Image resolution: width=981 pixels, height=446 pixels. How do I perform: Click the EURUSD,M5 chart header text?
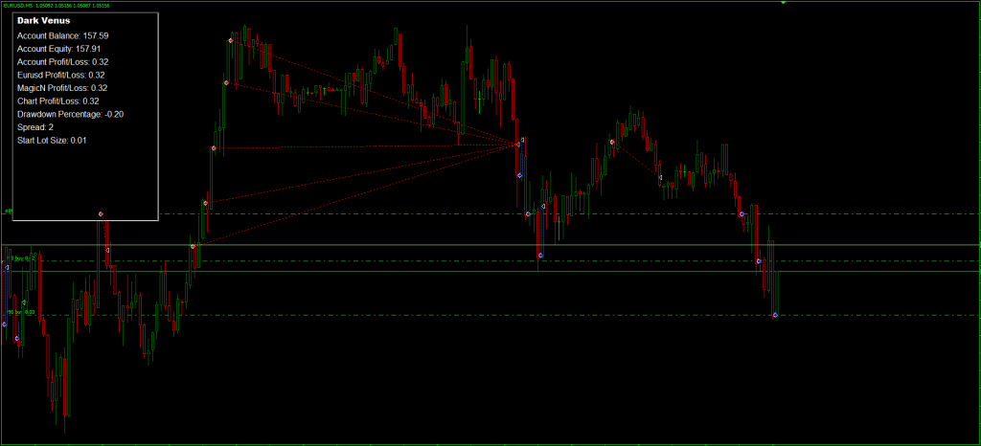pyautogui.click(x=57, y=5)
